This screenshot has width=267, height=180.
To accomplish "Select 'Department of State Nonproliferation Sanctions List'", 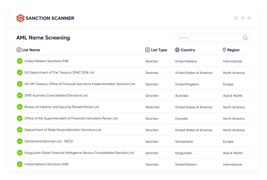I will click(63, 130).
